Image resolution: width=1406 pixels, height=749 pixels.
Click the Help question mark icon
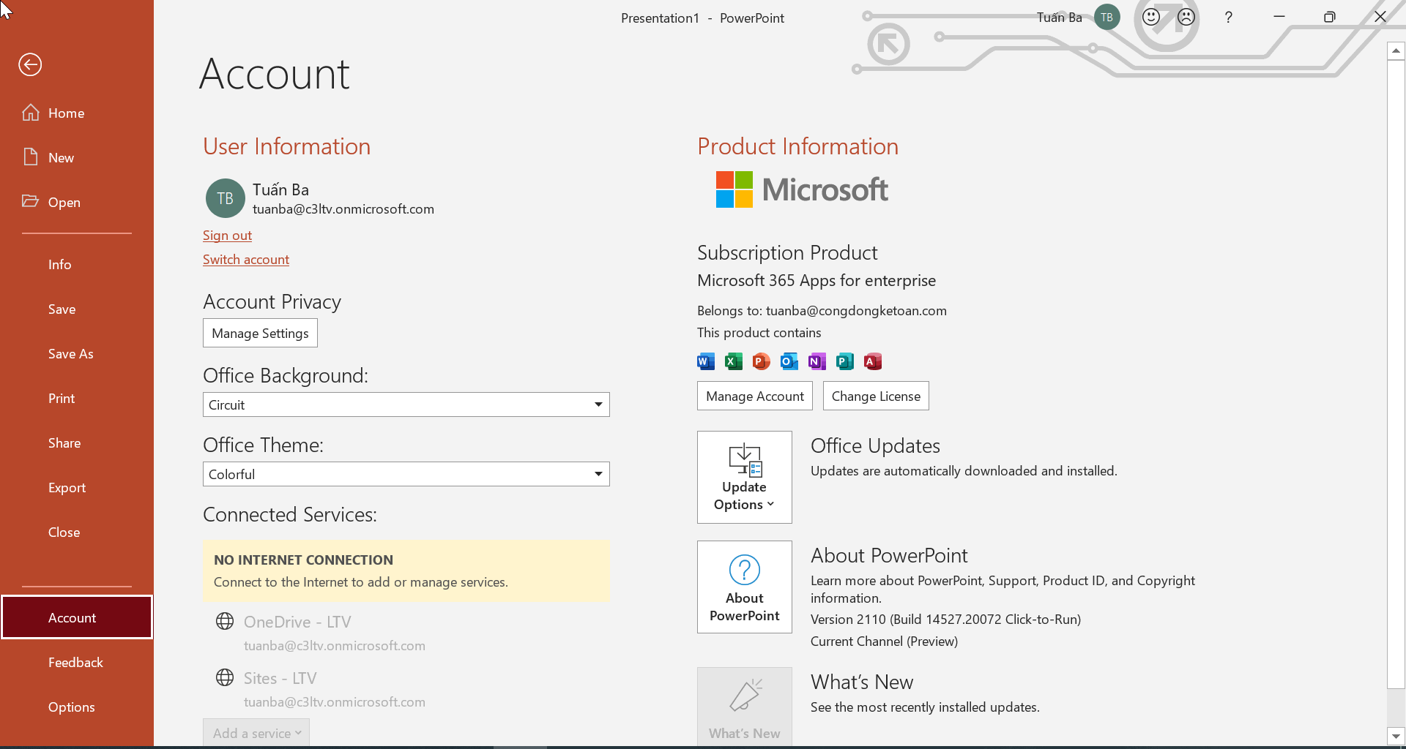1229,17
